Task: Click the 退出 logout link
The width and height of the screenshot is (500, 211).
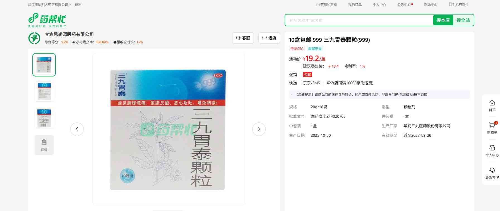Action: [78, 5]
